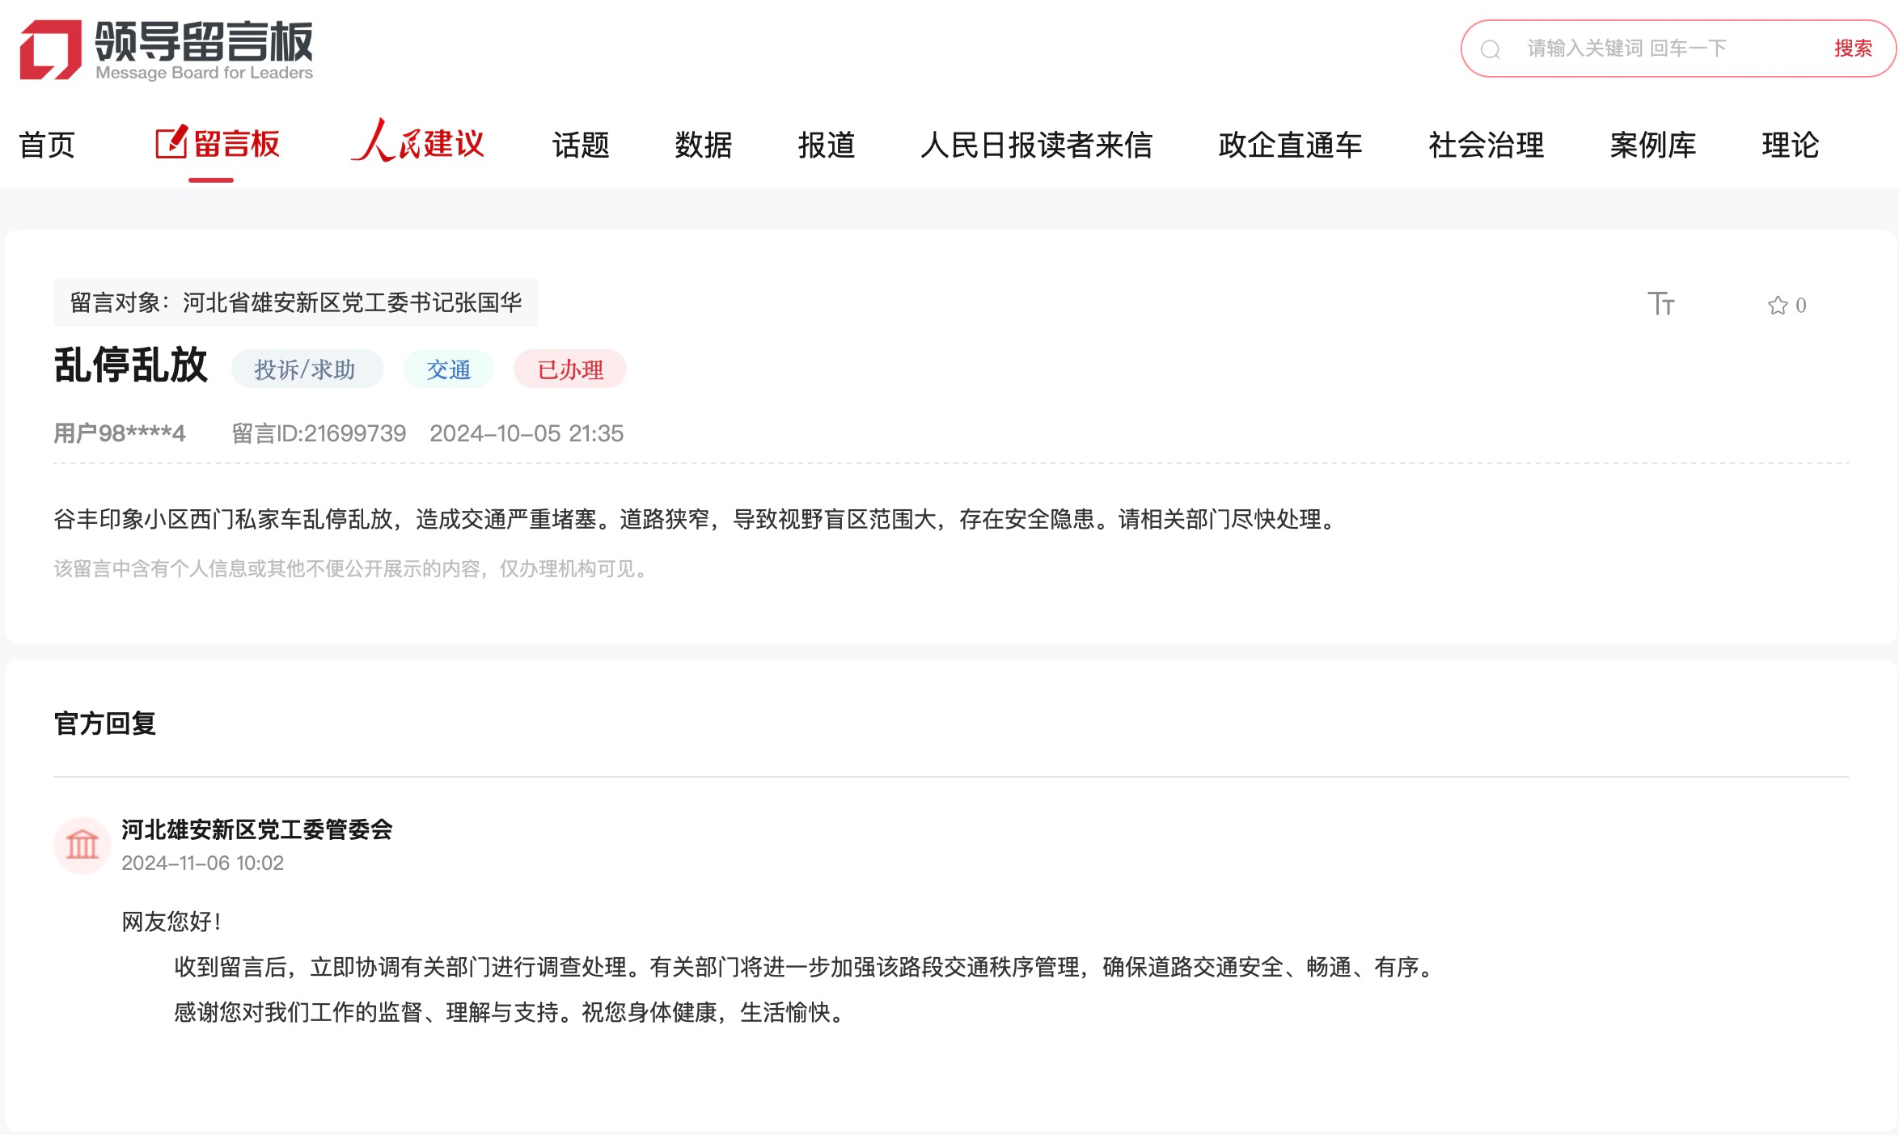The width and height of the screenshot is (1899, 1135).
Task: Open the 案例库 navigation item
Action: [1652, 146]
